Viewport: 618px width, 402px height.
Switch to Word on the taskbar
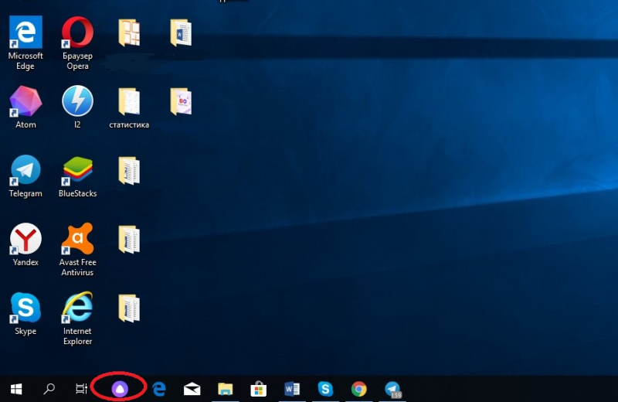click(292, 389)
